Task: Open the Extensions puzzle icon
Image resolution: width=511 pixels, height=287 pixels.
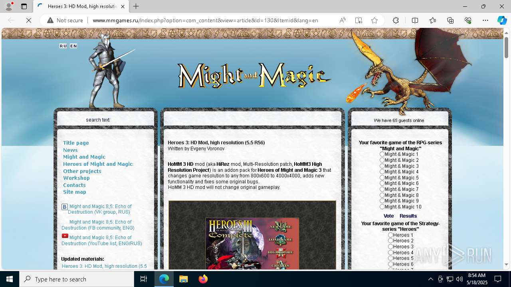Action: click(x=396, y=20)
